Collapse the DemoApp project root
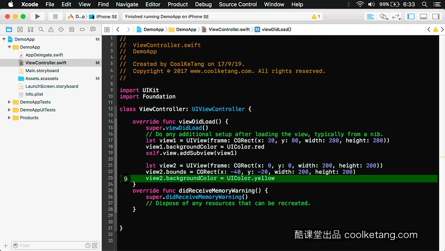Viewport: 445px width, 251px height. tap(4, 39)
